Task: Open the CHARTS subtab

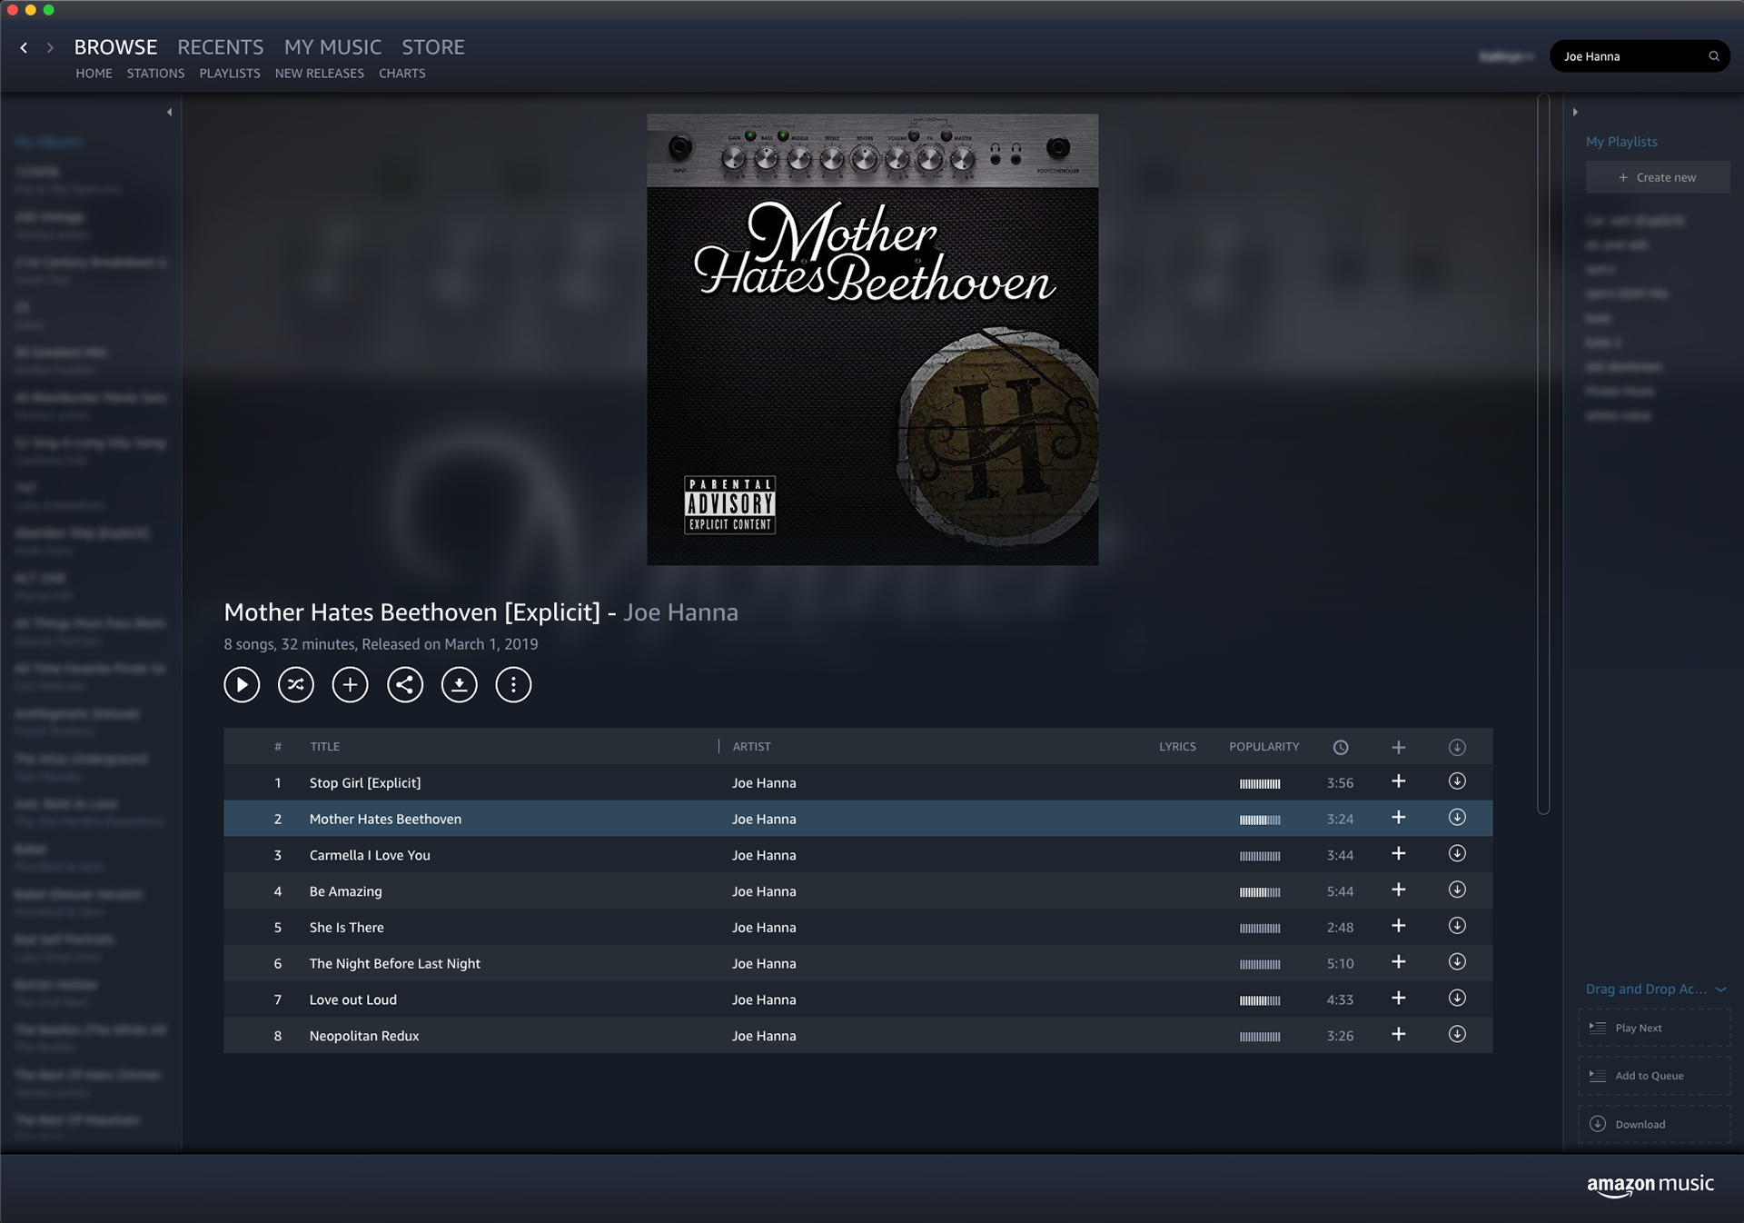Action: coord(401,74)
